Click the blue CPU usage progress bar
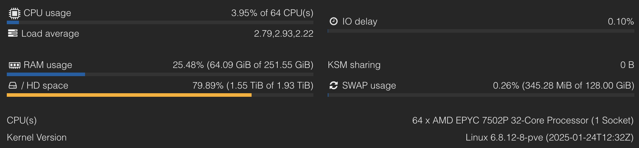 pos(13,22)
